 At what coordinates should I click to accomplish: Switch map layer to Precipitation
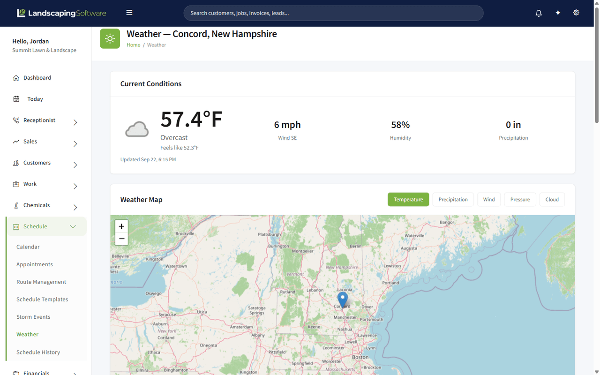453,199
